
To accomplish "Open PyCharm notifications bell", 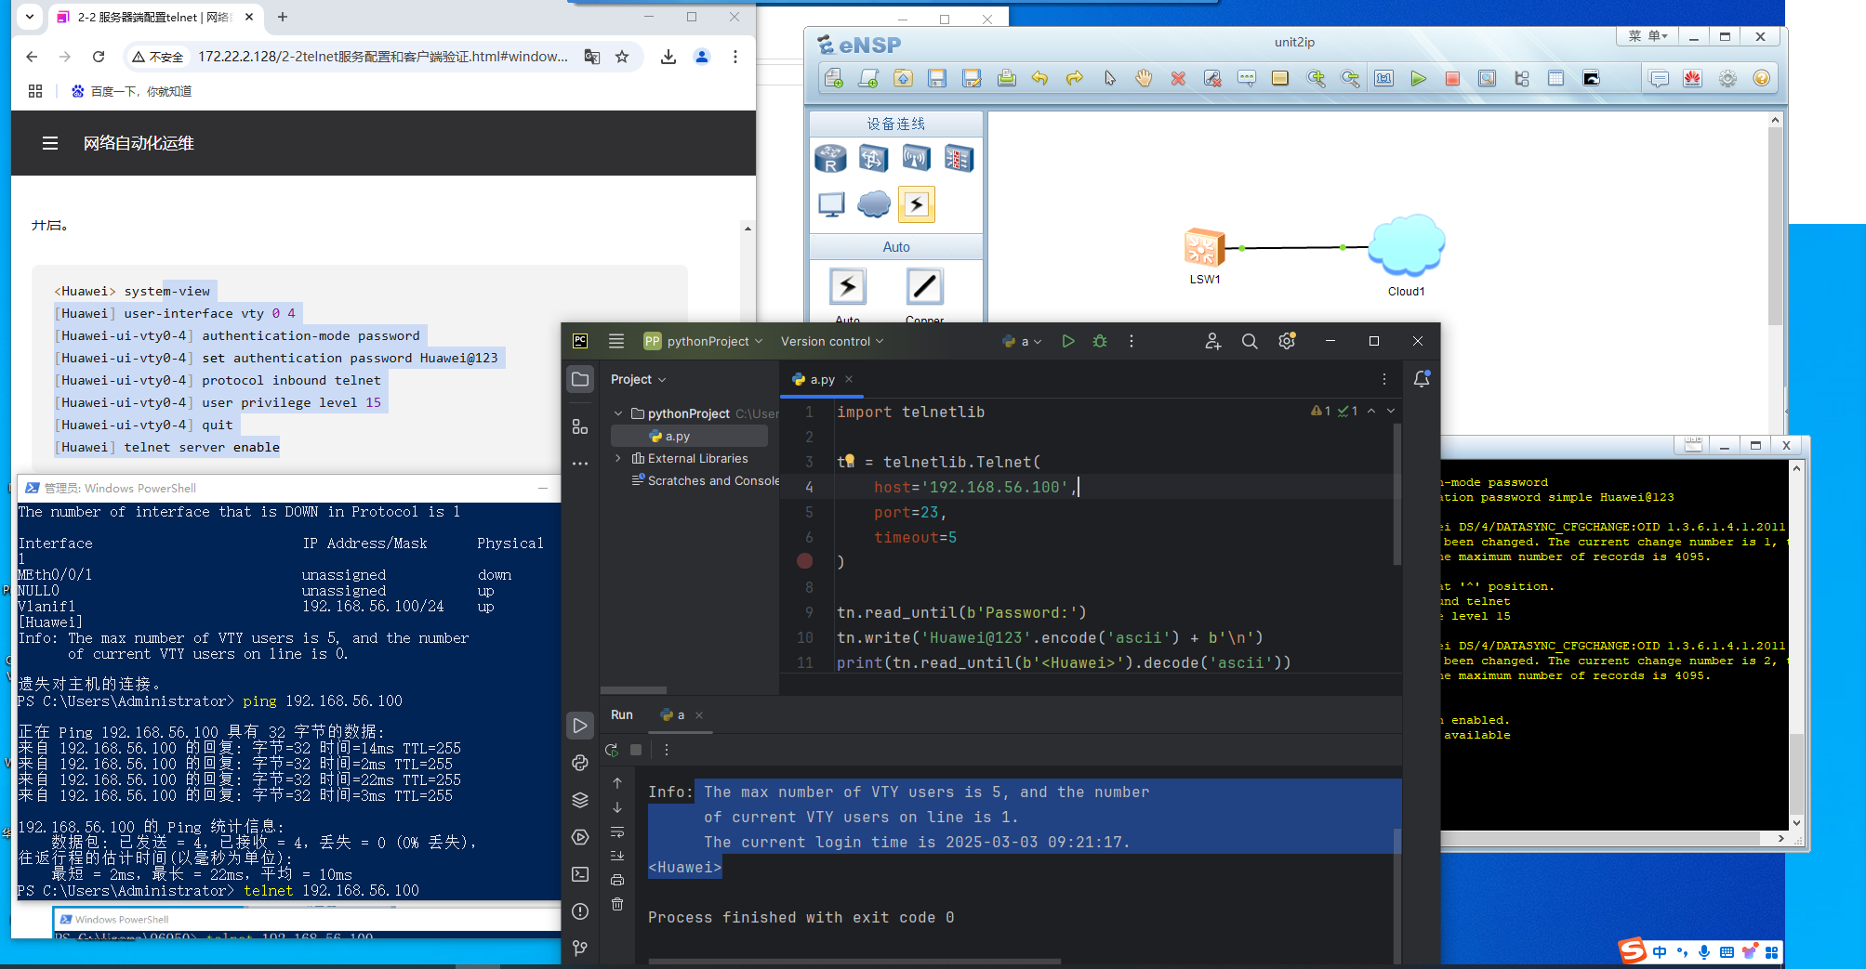I will pos(1421,379).
